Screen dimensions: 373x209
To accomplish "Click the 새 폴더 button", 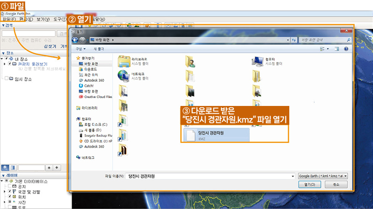I will (99, 49).
